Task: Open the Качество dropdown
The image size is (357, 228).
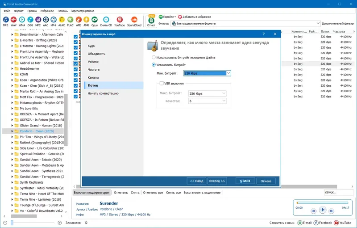Action: [224, 101]
